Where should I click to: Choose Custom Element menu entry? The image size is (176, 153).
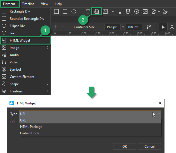coord(26,77)
